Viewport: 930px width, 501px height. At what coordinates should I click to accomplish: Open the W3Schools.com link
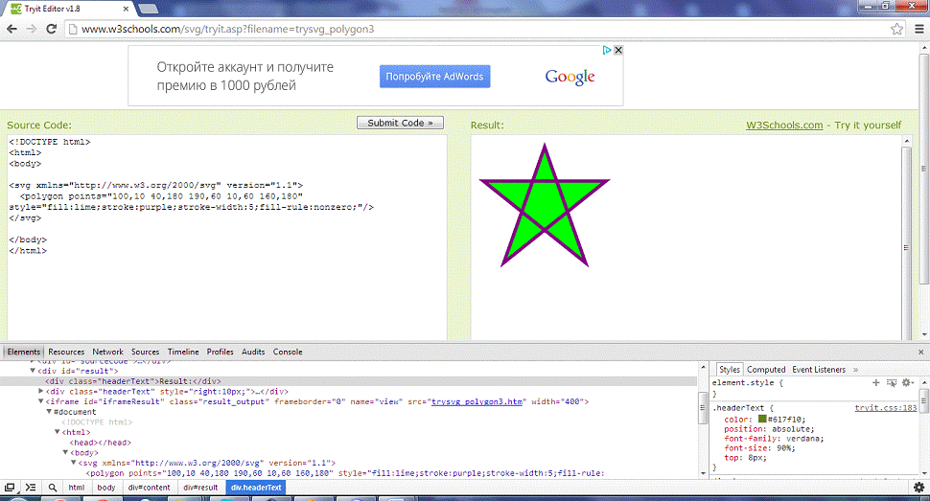784,125
